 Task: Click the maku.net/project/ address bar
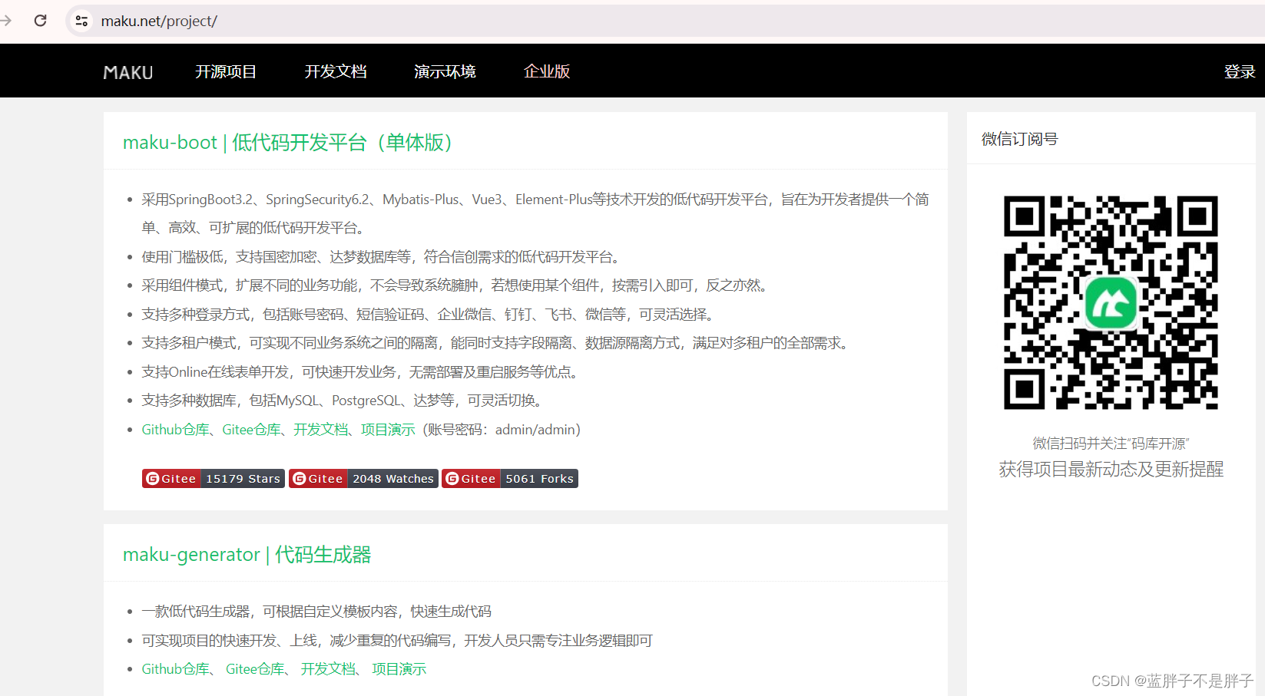point(665,21)
